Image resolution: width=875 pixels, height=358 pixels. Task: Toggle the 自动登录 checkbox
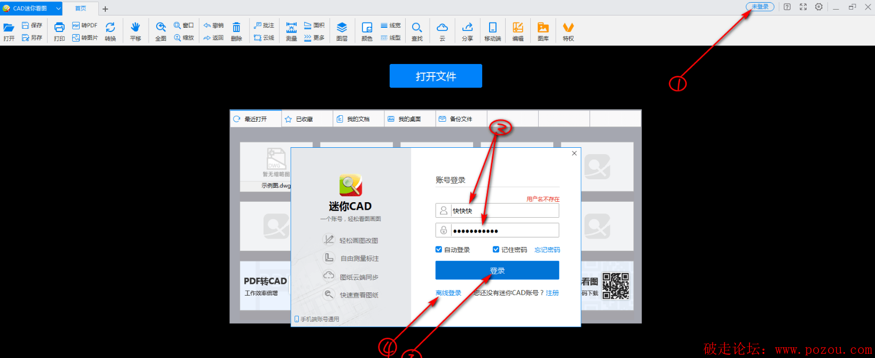(439, 250)
